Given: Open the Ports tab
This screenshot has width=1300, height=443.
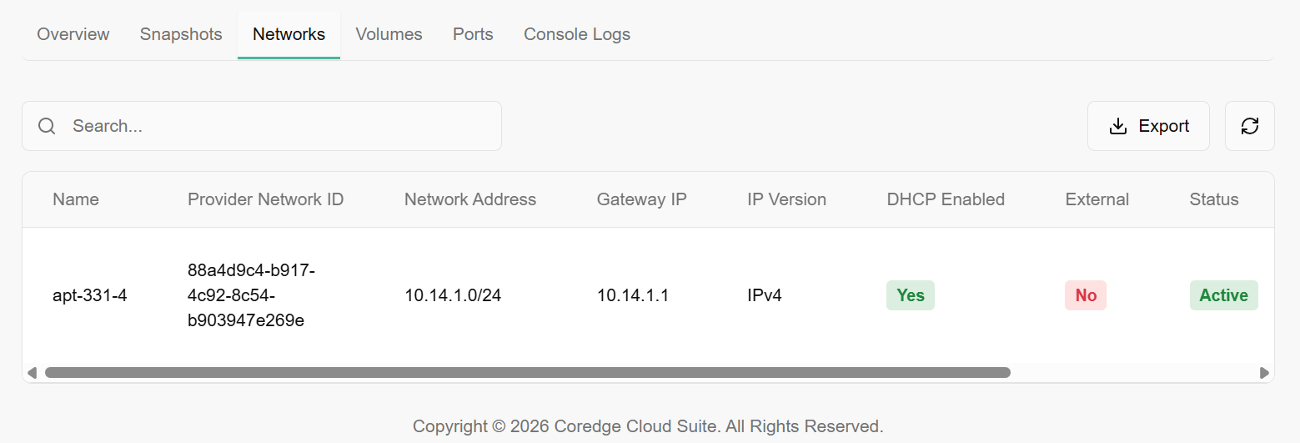Looking at the screenshot, I should click(473, 34).
